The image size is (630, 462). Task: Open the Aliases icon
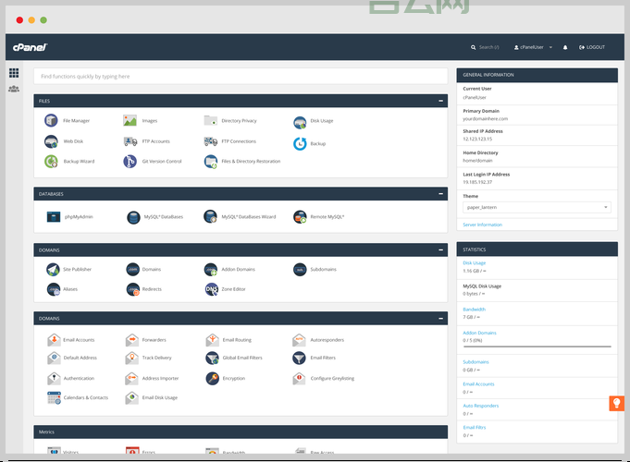pos(54,289)
